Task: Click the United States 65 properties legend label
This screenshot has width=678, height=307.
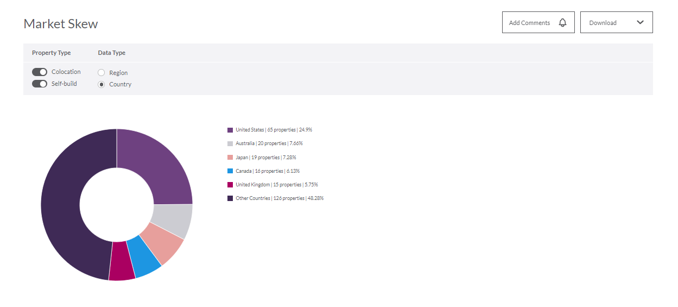Action: coord(274,130)
